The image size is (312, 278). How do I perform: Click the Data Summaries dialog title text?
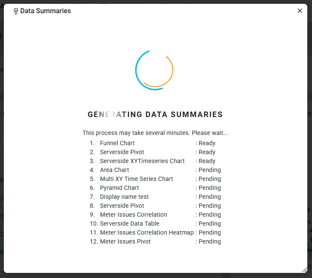point(46,11)
